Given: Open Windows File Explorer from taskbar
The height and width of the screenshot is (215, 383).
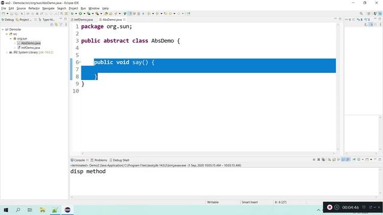Looking at the screenshot, I should pos(42,210).
